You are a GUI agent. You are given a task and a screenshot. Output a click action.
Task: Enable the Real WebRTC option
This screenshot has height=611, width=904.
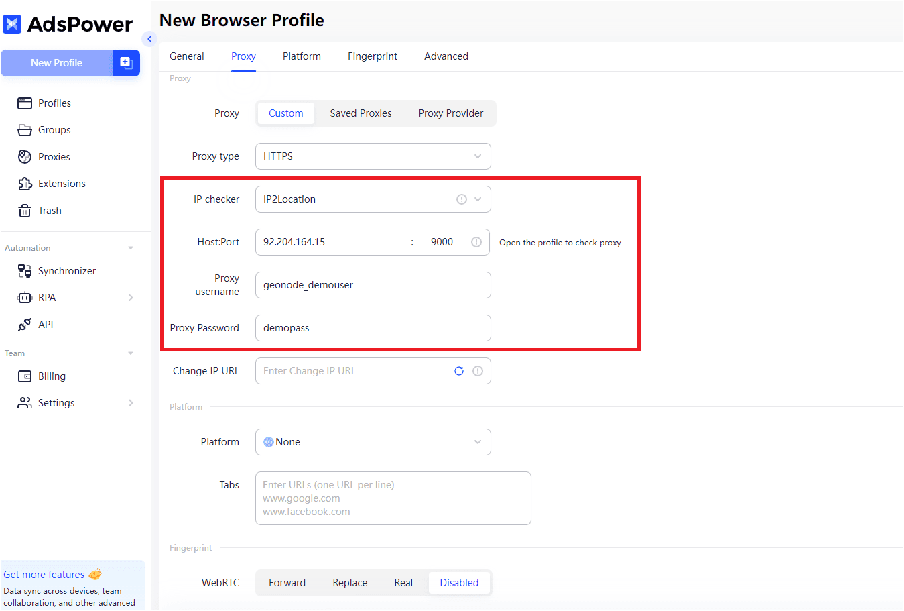click(403, 582)
